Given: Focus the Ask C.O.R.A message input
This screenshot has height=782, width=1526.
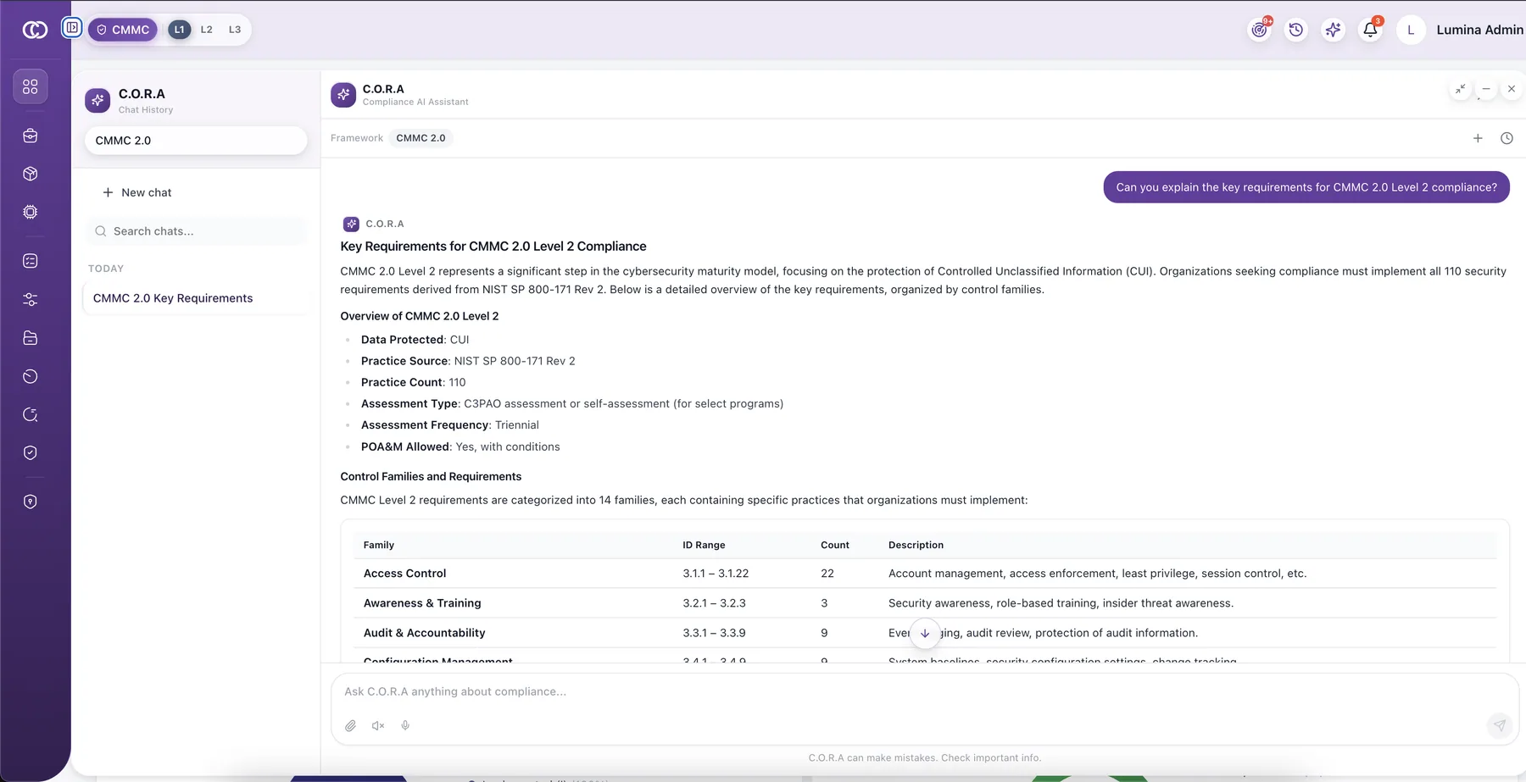Looking at the screenshot, I should (x=924, y=691).
